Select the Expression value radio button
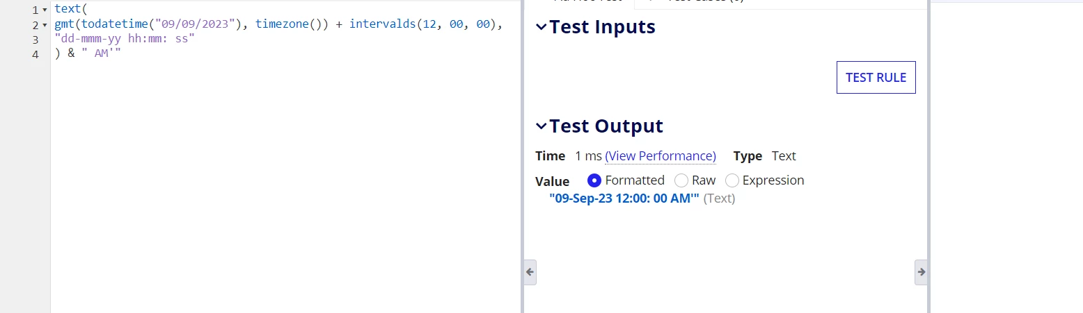 732,180
